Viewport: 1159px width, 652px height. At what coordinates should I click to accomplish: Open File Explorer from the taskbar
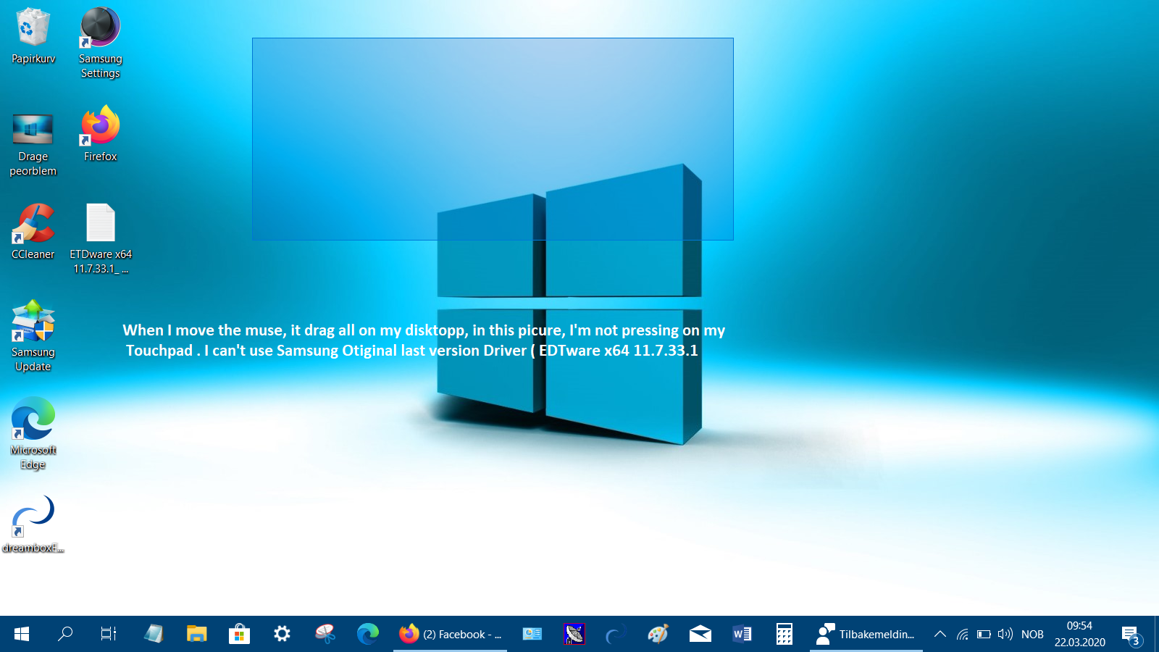pyautogui.click(x=196, y=634)
